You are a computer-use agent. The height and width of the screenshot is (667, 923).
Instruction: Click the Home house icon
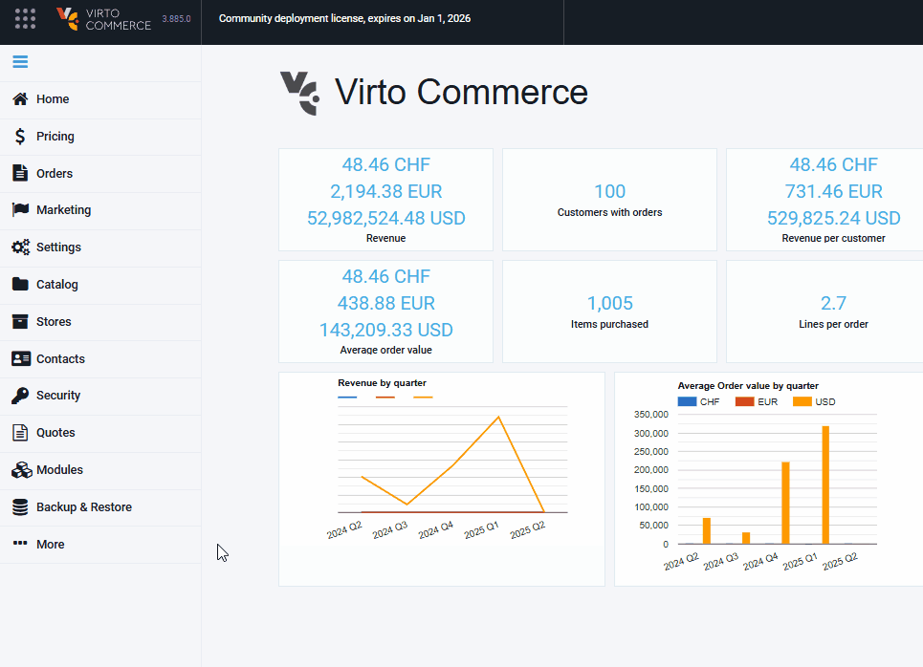20,99
